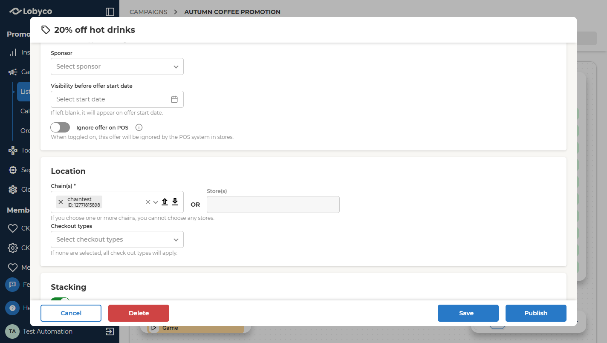
Task: Show info for Ignore offer on POS
Action: coord(139,127)
